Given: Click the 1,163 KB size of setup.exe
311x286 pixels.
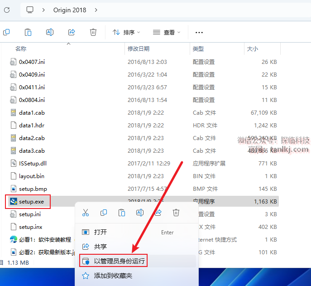Looking at the screenshot, I should pyautogui.click(x=265, y=202).
